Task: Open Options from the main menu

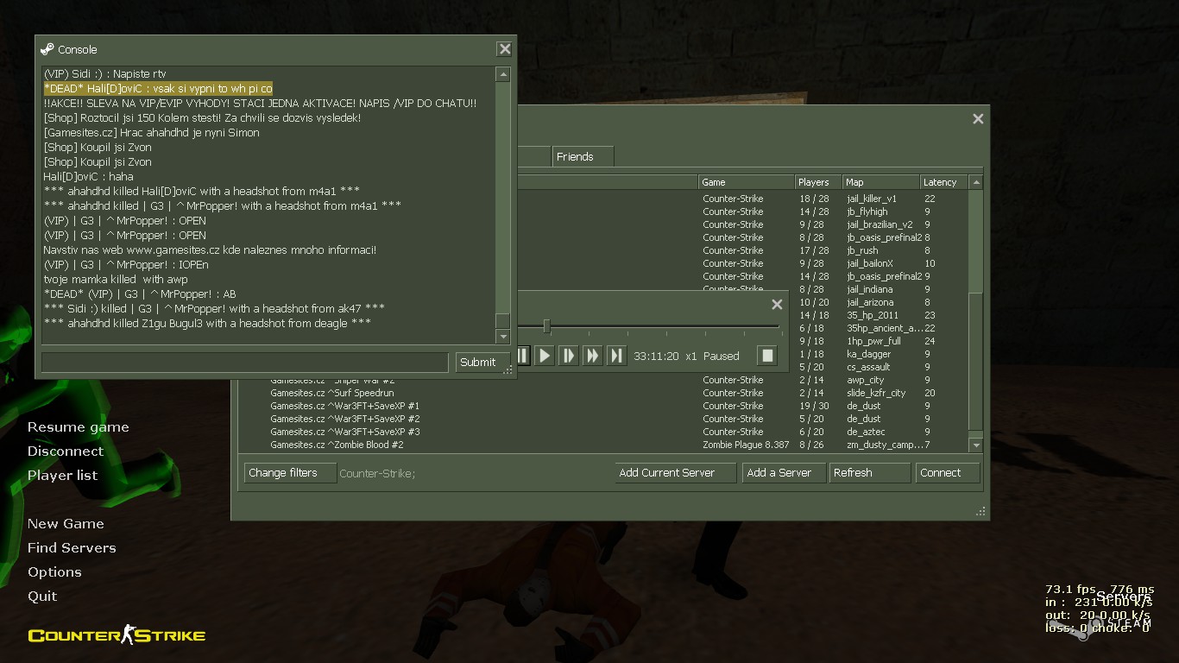Action: pos(54,571)
